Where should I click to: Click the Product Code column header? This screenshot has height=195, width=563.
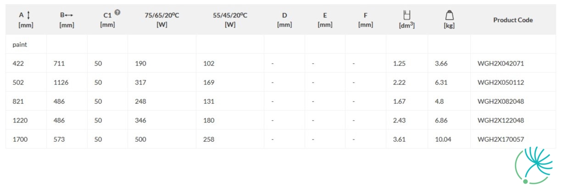(x=513, y=20)
